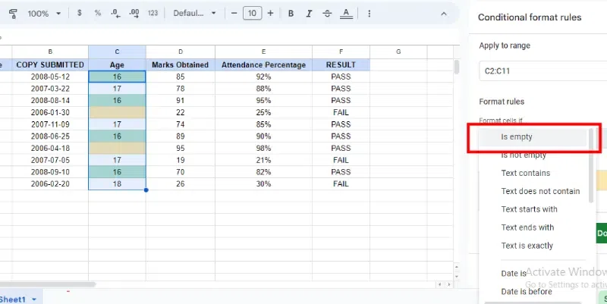This screenshot has width=607, height=304.
Task: Click the 'Attendance Percentage' header cell
Action: (x=263, y=65)
